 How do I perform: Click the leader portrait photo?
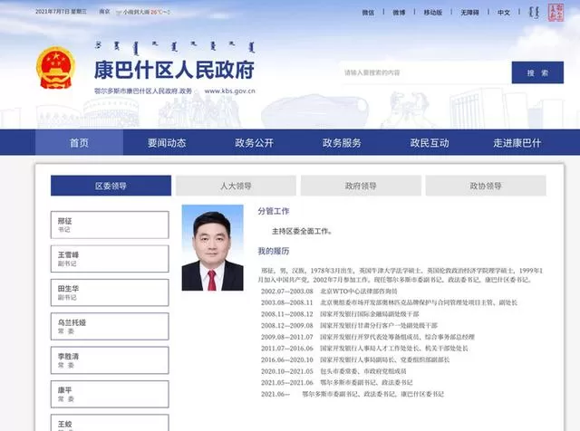coord(213,247)
